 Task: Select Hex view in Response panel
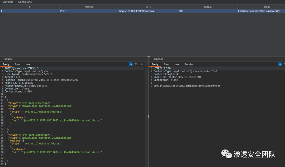pyautogui.click(x=177, y=64)
